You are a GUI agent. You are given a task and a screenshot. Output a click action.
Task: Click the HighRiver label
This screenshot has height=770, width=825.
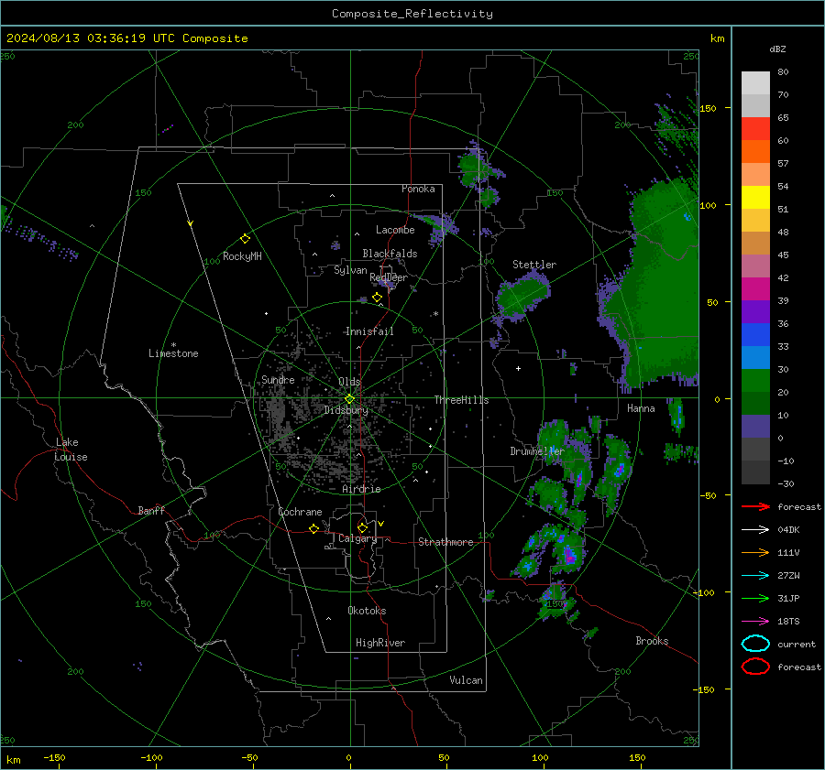pyautogui.click(x=380, y=643)
